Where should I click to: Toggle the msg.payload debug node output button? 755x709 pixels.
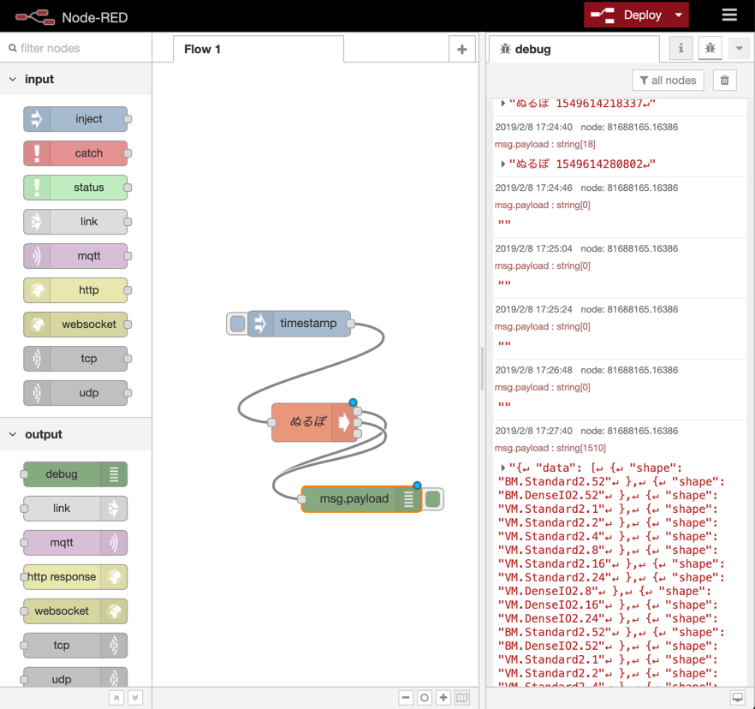point(434,499)
